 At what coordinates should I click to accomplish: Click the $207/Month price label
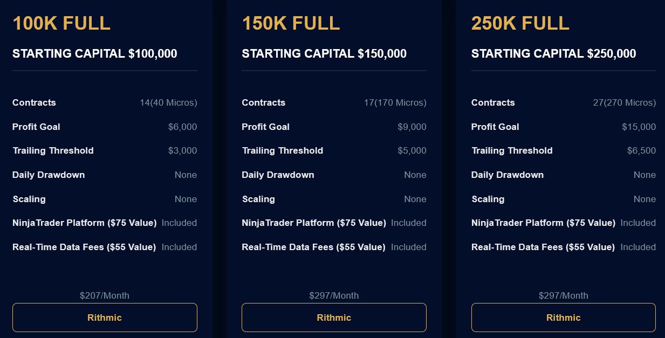(x=105, y=295)
